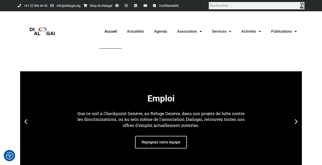The image size is (322, 165).
Task: Open the Actualités menu item
Action: [x=136, y=31]
